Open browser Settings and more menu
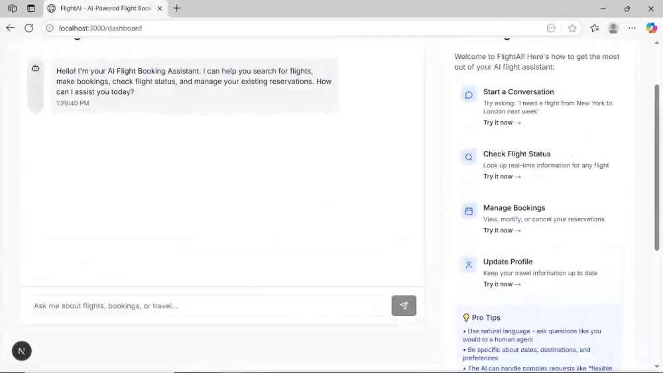The image size is (663, 373). 632,28
